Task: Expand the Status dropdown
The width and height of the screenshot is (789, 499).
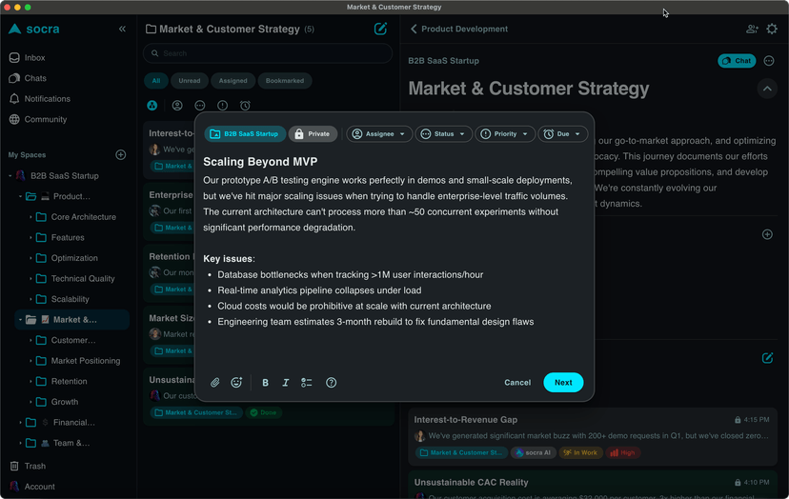Action: click(444, 134)
